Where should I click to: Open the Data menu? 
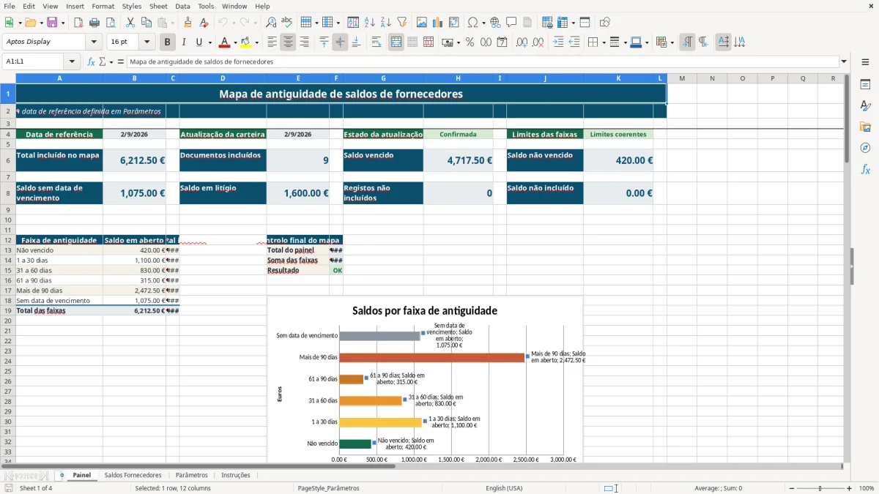[x=182, y=6]
